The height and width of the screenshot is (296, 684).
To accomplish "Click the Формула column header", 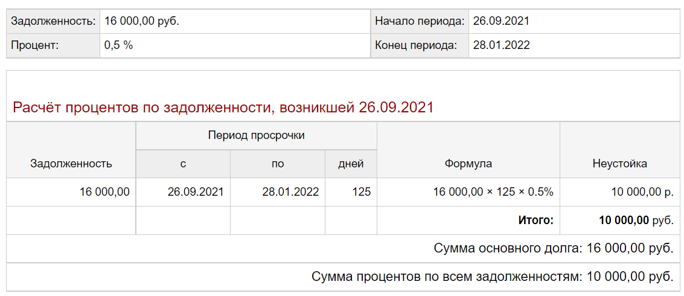I will point(468,163).
